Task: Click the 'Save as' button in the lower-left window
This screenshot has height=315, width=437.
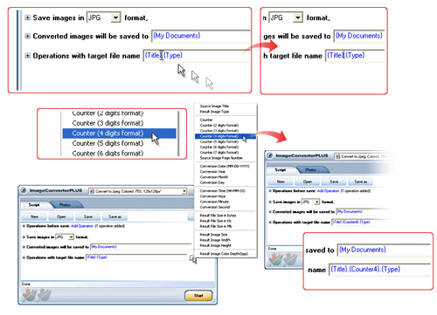Action: 114,216
